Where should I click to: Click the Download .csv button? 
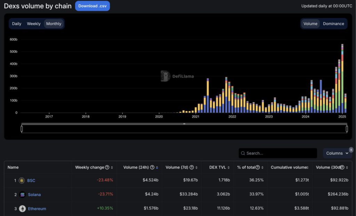point(92,6)
